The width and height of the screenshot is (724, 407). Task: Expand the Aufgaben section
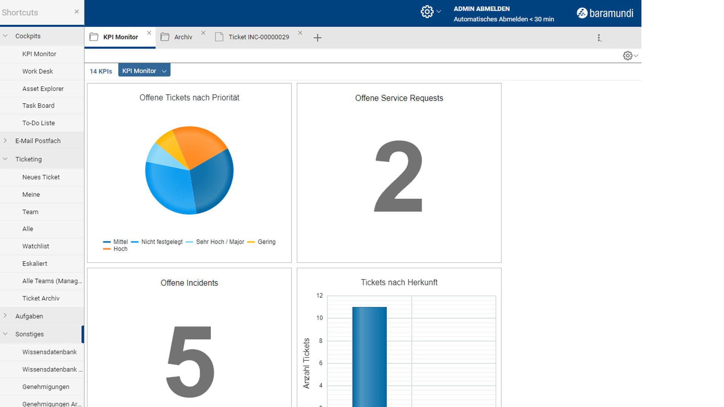coord(5,316)
